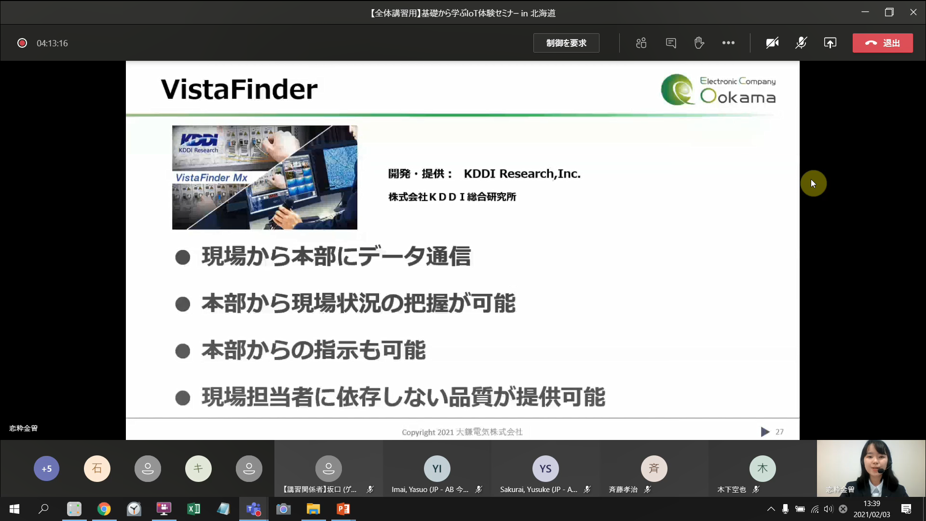Click the Copyright 2021 大鎌電気株式会社 footer
926x521 pixels.
(x=462, y=432)
